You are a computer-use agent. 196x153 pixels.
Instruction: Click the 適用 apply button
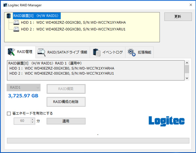coord(66,121)
